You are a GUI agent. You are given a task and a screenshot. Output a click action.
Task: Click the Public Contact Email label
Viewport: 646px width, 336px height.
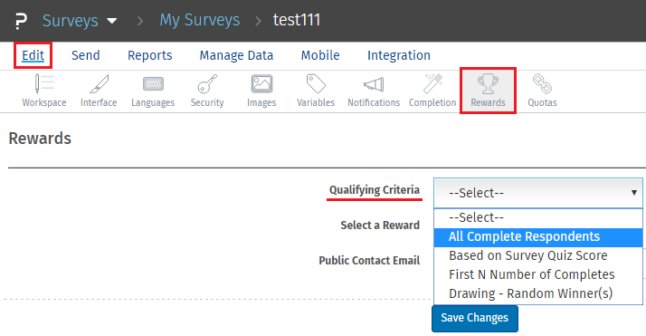click(369, 261)
